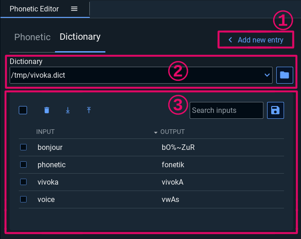This screenshot has height=239, width=301.
Task: Click the trash delete entries icon
Action: click(46, 110)
